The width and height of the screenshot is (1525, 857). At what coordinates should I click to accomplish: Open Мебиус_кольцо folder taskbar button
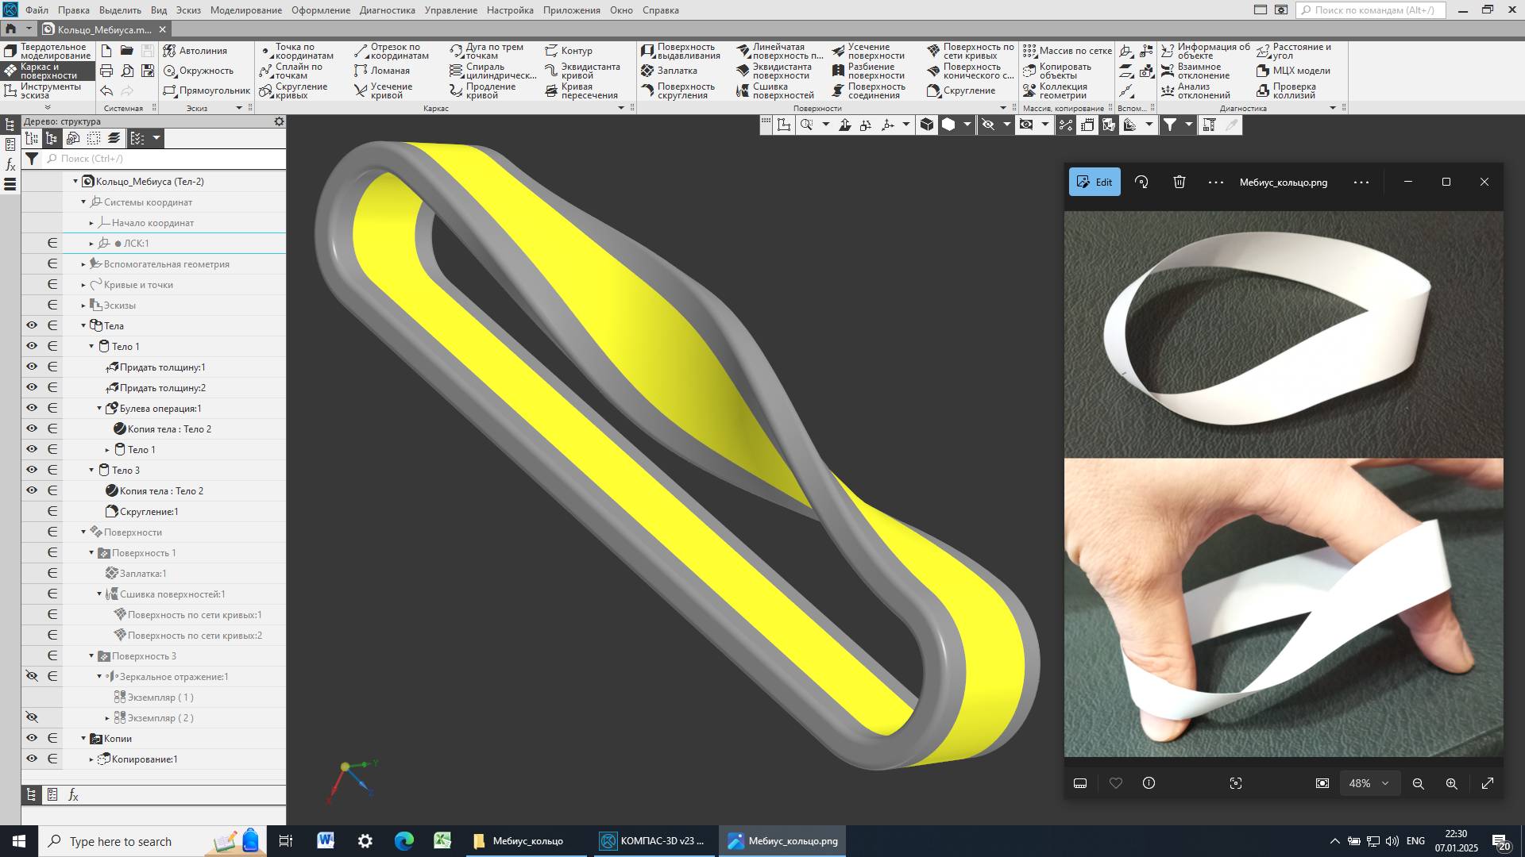click(x=526, y=841)
